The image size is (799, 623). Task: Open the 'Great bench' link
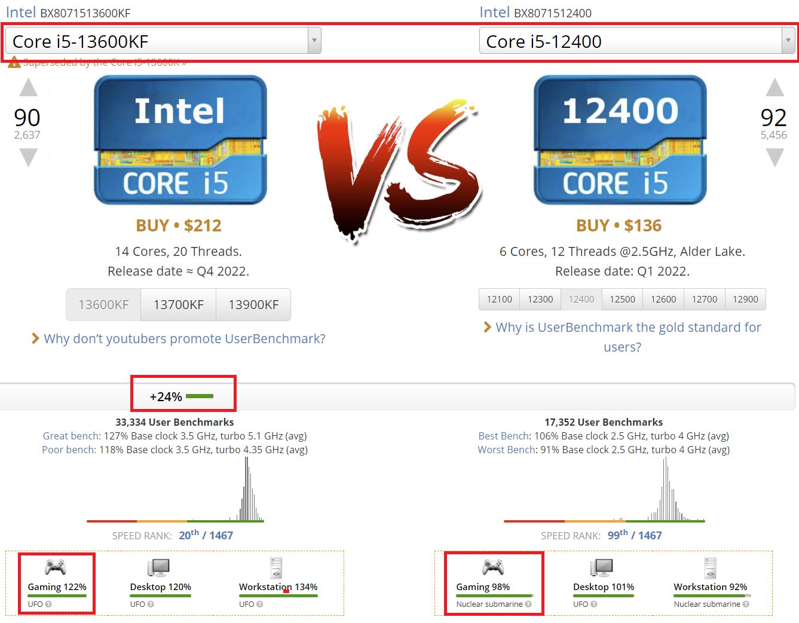point(72,436)
